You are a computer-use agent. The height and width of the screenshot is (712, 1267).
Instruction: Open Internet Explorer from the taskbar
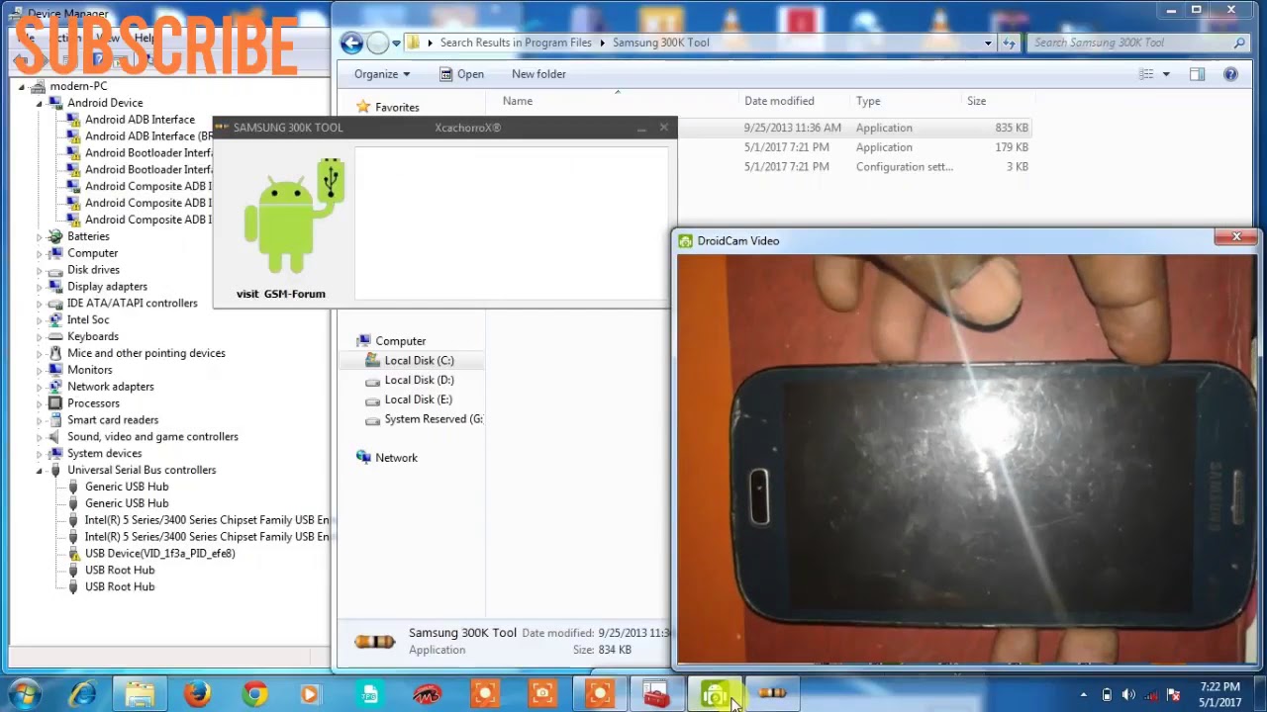pos(82,694)
